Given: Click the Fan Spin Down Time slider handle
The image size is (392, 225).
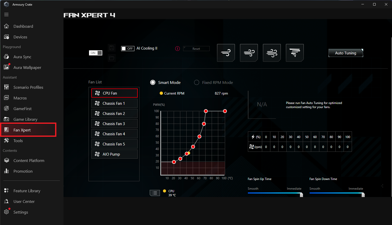Looking at the screenshot, I should [363, 195].
